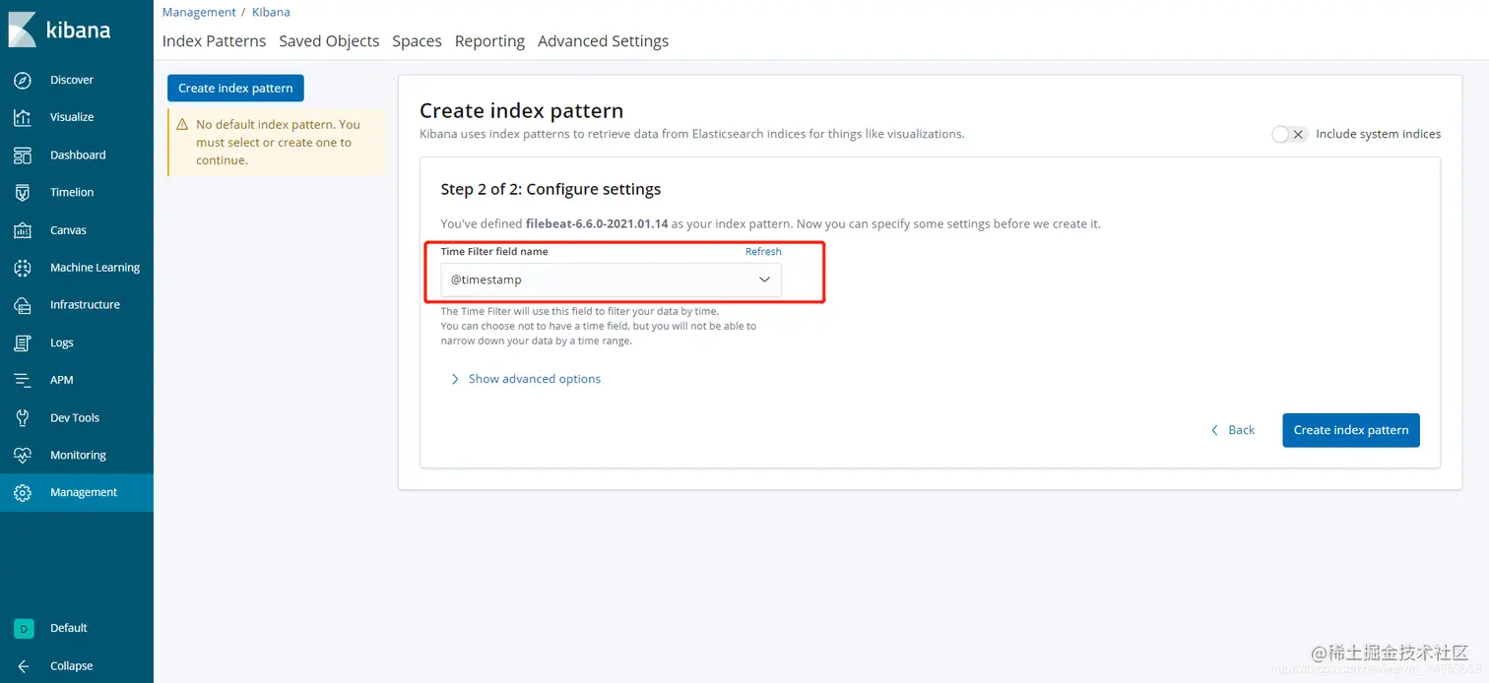Open Machine Learning via its icon
This screenshot has width=1489, height=683.
coord(23,268)
